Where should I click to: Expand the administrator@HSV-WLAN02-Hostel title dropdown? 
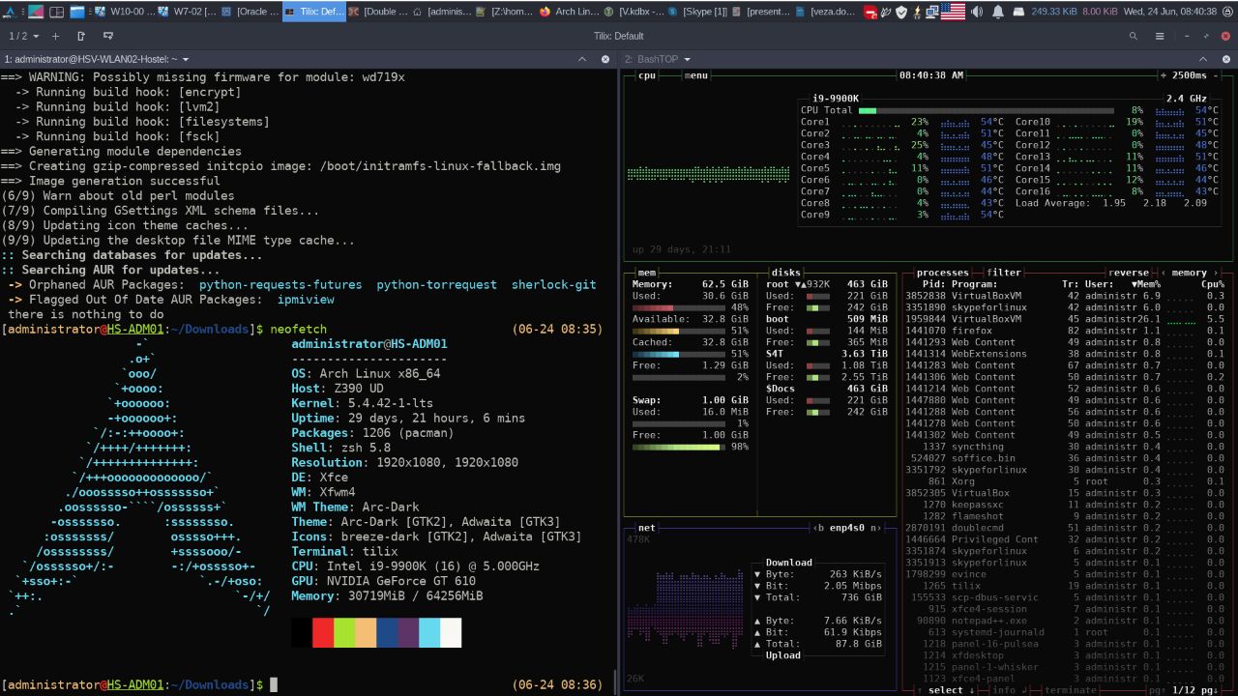tap(185, 60)
